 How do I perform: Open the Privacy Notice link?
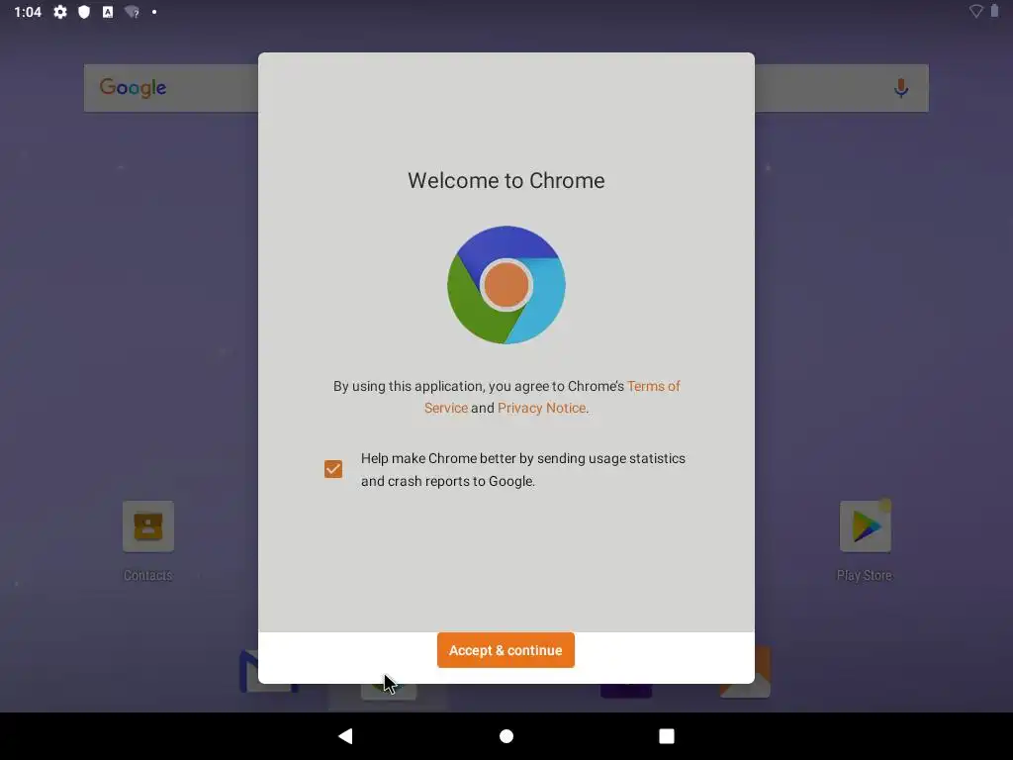click(541, 408)
